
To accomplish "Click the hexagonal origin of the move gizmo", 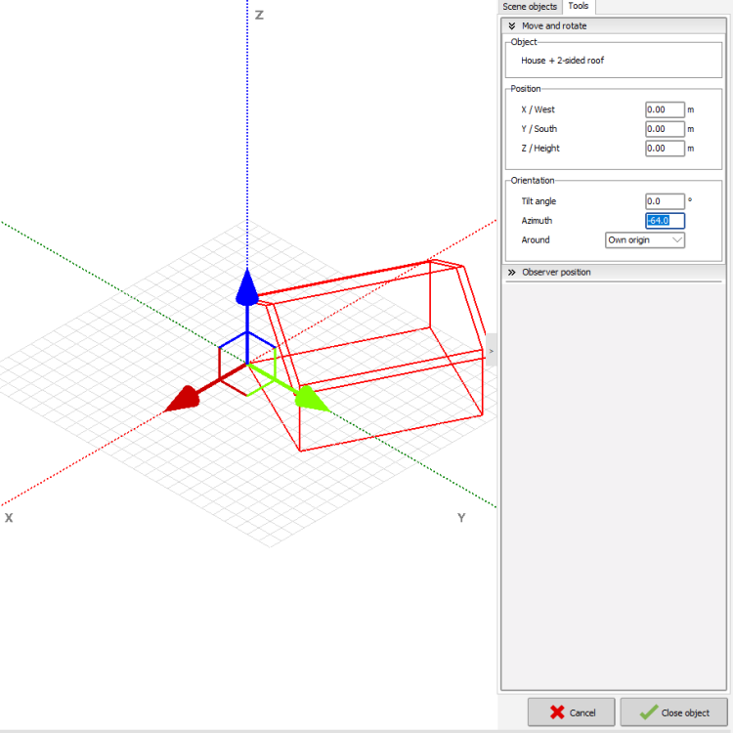I will 248,363.
